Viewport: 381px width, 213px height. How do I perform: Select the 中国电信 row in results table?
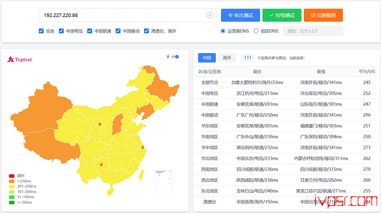[287, 94]
